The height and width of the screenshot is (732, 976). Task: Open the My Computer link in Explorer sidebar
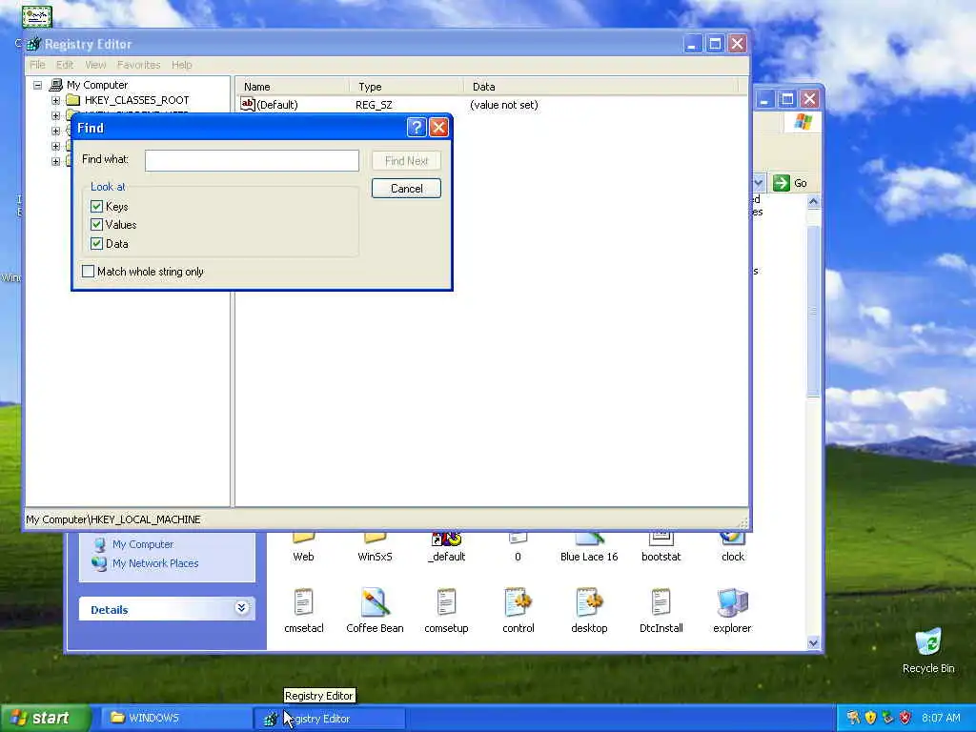pyautogui.click(x=143, y=544)
